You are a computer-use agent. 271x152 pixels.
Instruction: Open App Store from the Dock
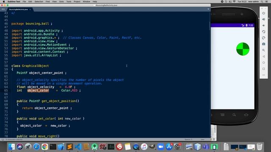(x=169, y=147)
